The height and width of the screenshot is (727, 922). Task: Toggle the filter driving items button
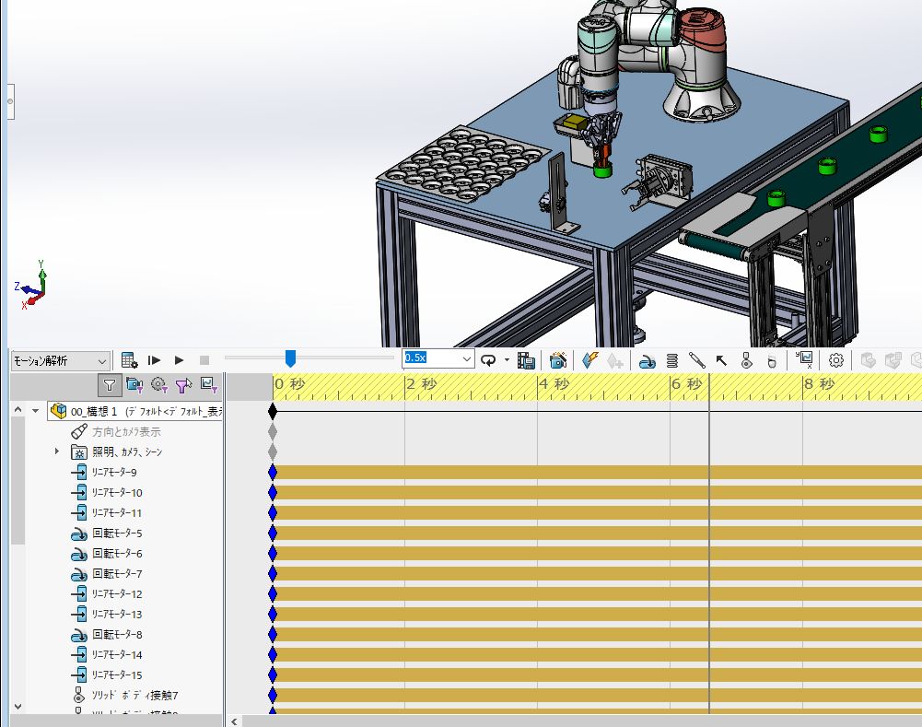158,385
